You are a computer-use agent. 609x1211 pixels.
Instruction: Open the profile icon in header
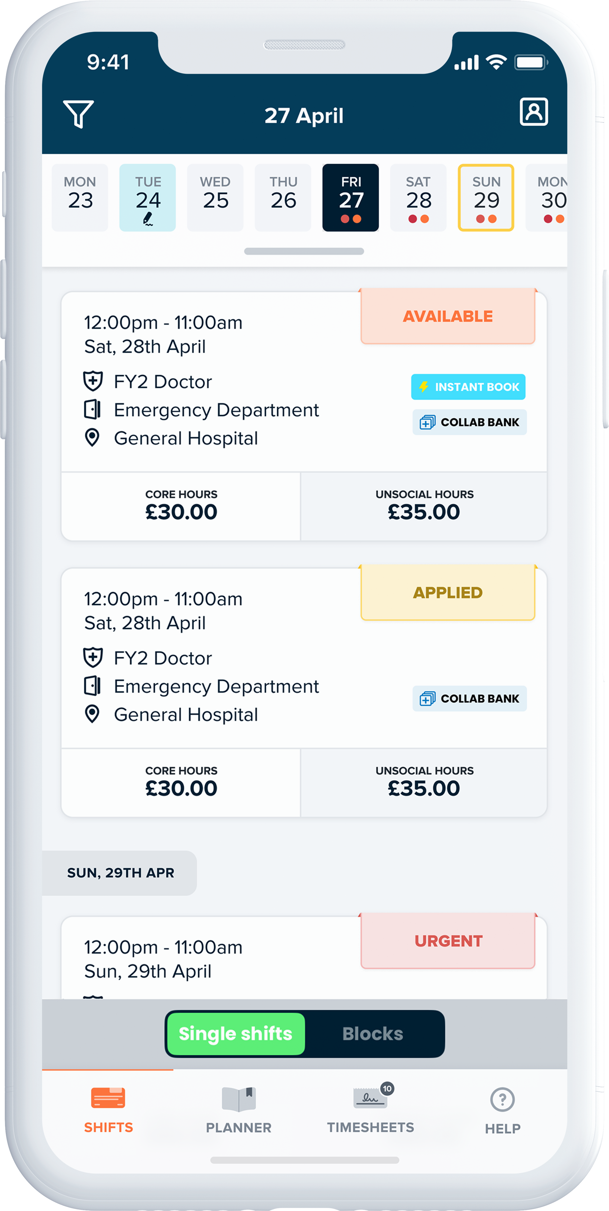pyautogui.click(x=533, y=112)
